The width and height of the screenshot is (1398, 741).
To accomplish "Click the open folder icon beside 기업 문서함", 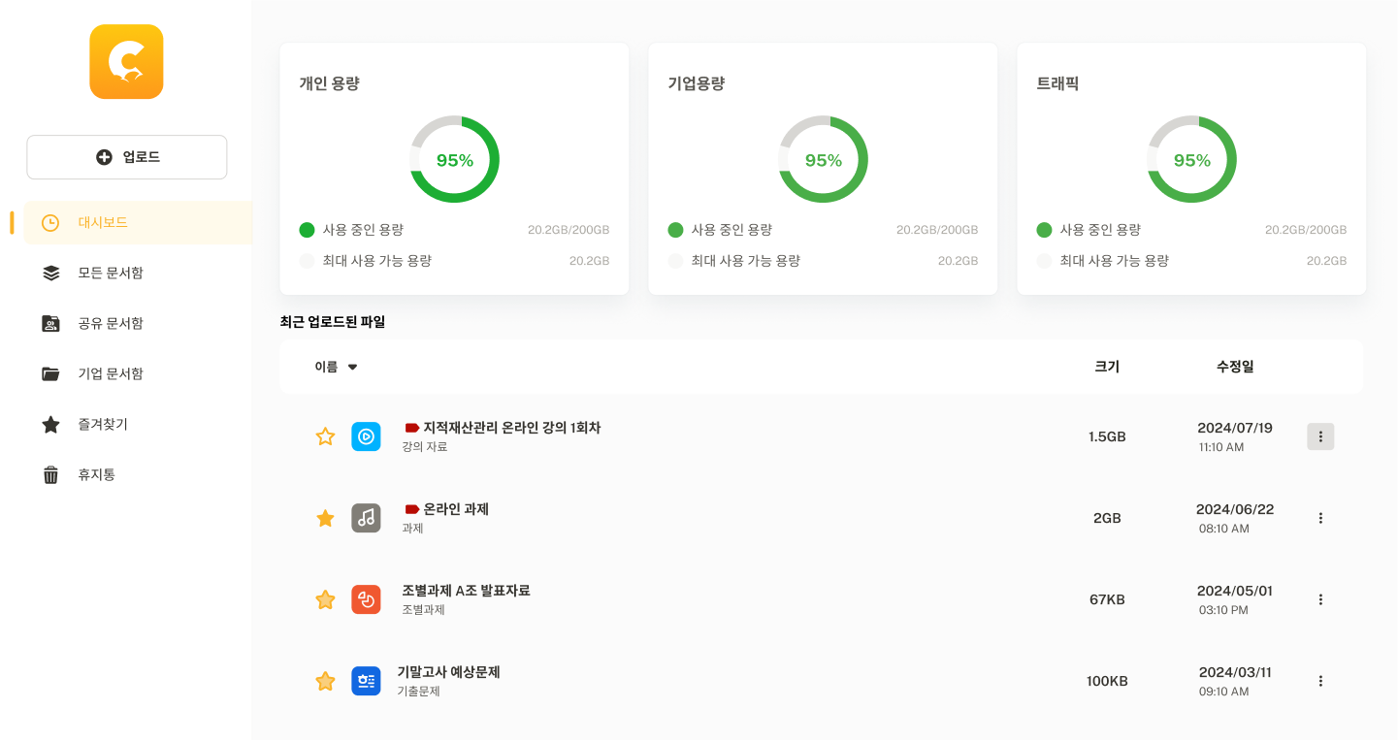I will (50, 374).
